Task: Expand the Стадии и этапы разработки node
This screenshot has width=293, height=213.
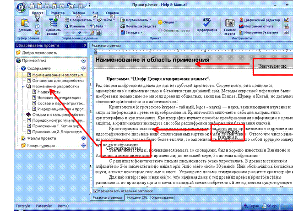Action: pos(22,115)
